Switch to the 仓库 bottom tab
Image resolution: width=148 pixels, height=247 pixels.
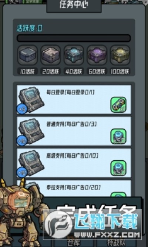[x=74, y=243]
